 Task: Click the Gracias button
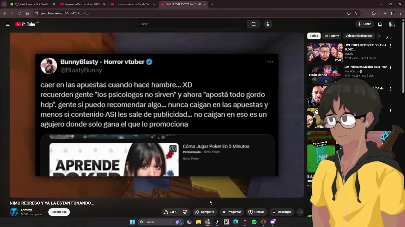pyautogui.click(x=256, y=212)
